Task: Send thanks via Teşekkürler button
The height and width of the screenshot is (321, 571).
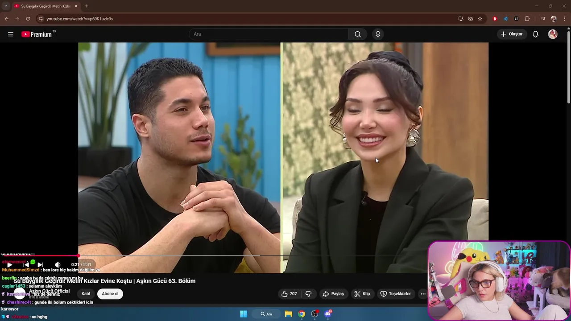Action: [395, 294]
